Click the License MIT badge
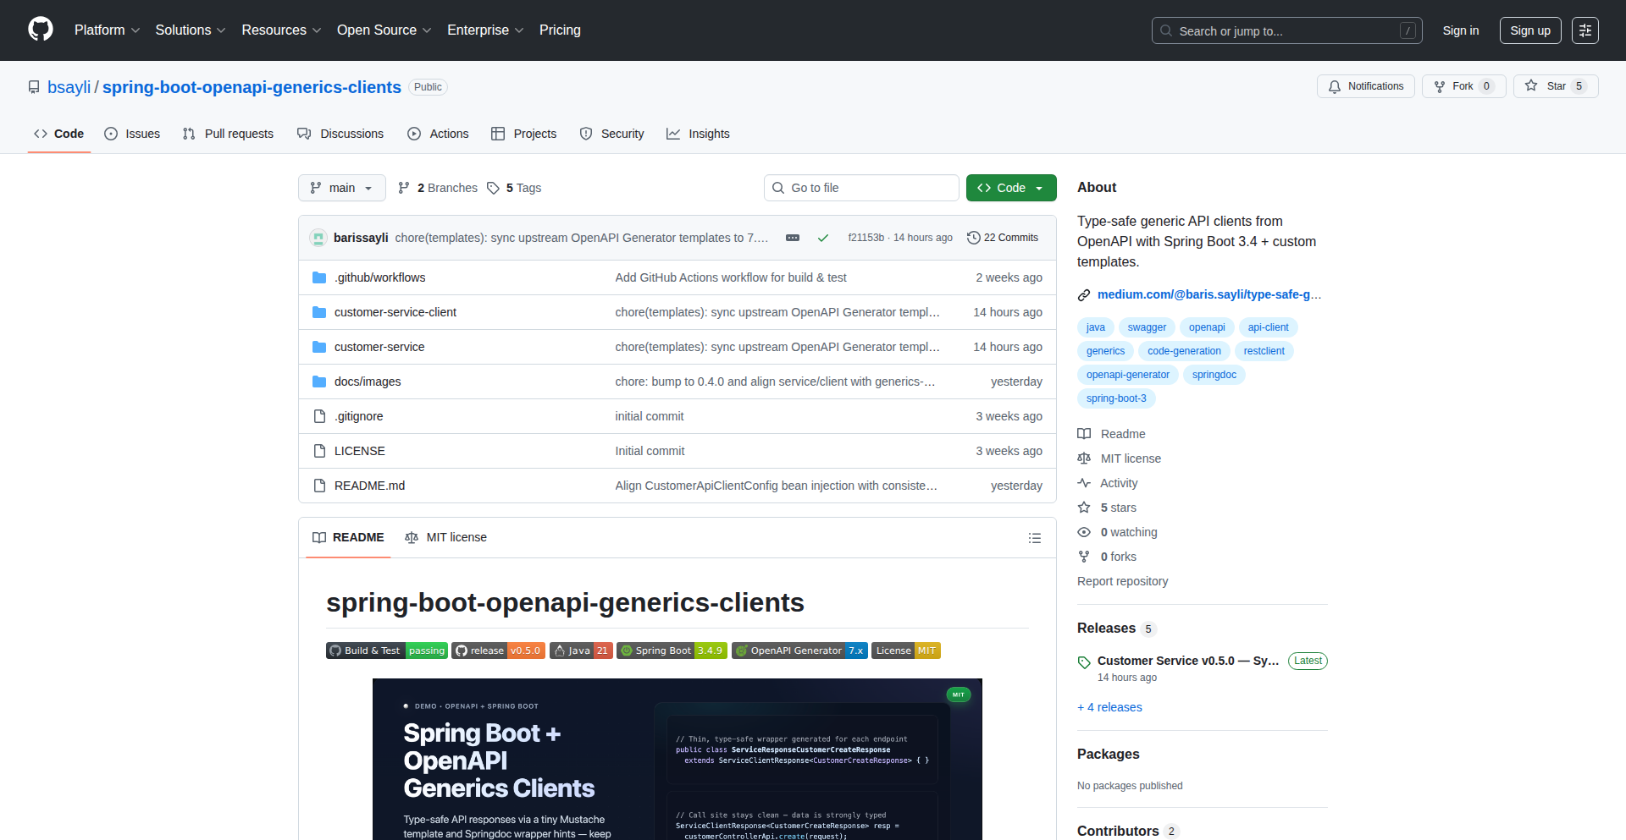The height and width of the screenshot is (840, 1626). click(906, 651)
